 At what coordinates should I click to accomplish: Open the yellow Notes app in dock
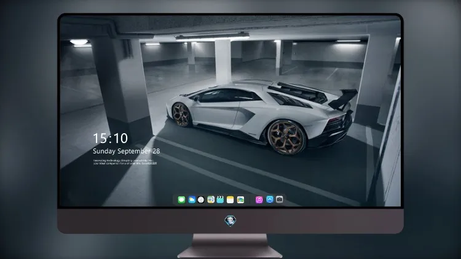click(230, 199)
